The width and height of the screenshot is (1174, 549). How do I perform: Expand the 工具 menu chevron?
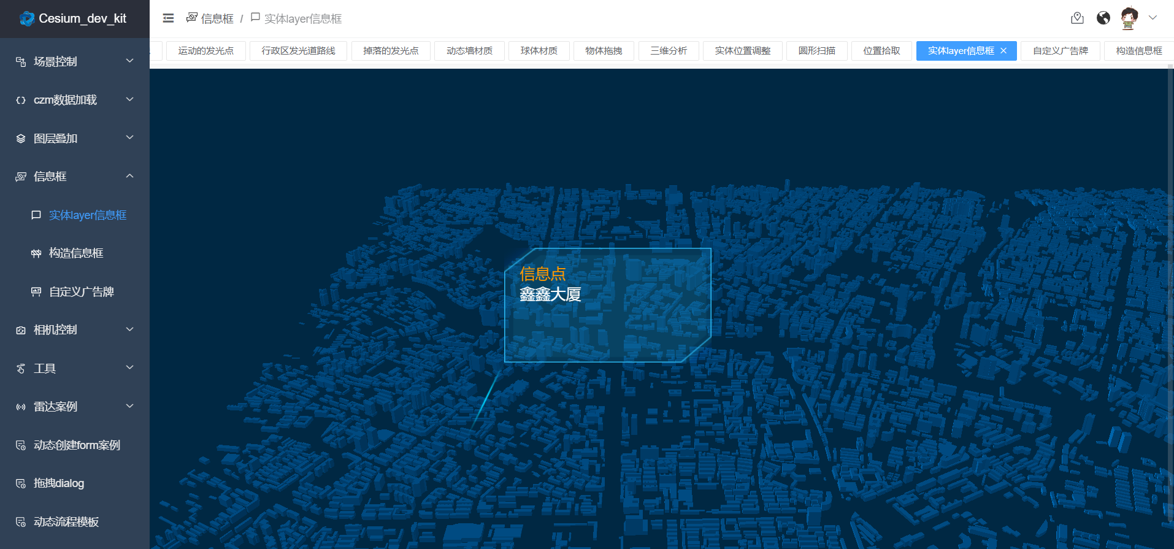pos(129,367)
